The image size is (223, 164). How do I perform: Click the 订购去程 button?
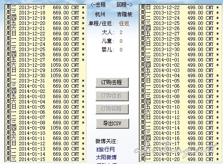coord(112,82)
